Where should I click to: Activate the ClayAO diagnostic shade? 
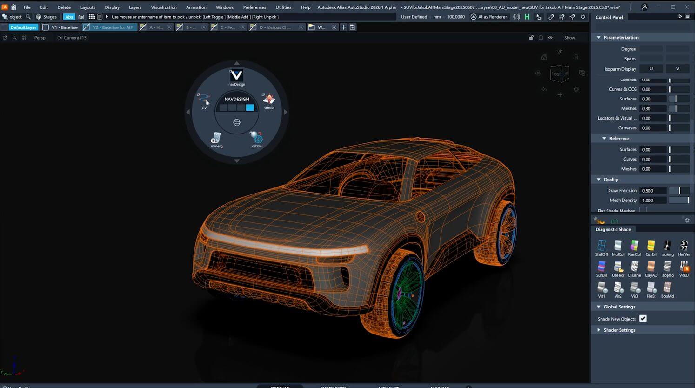pyautogui.click(x=650, y=268)
